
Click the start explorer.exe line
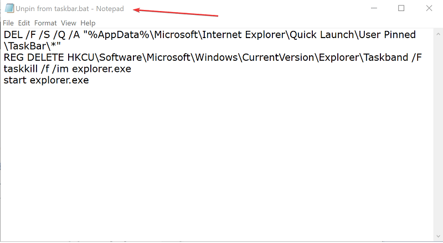tap(47, 80)
